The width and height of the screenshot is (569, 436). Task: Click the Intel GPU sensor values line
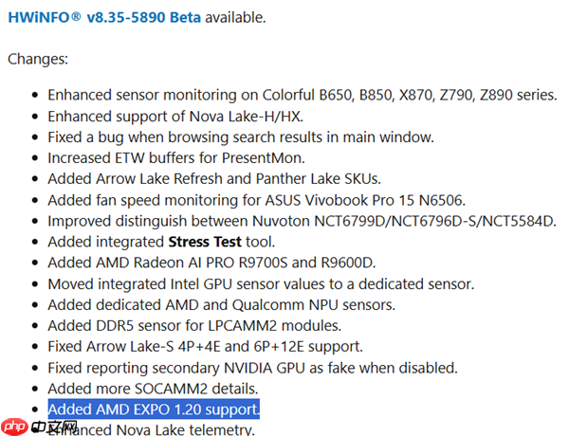(x=261, y=282)
